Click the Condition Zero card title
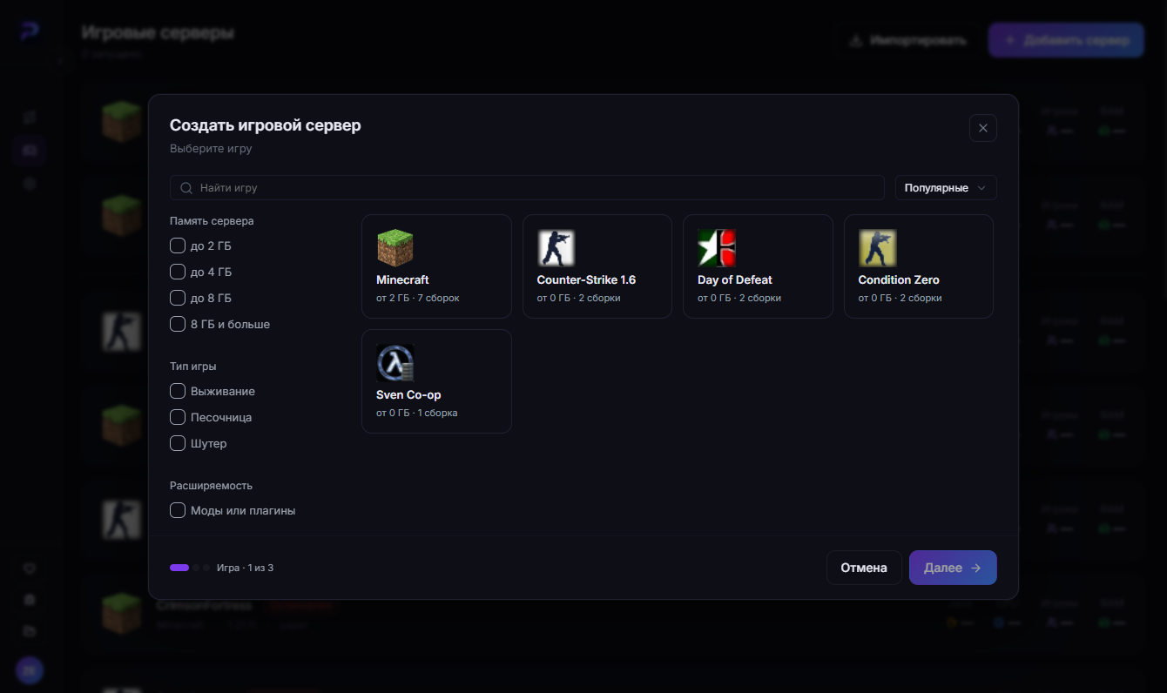 [899, 280]
